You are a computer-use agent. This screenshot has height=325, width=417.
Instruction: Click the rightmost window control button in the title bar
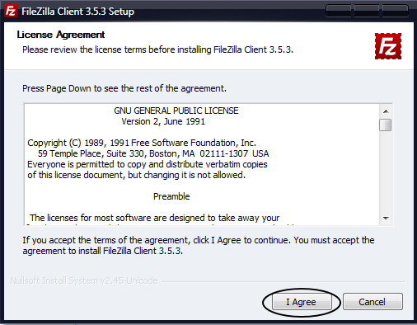pyautogui.click(x=395, y=11)
